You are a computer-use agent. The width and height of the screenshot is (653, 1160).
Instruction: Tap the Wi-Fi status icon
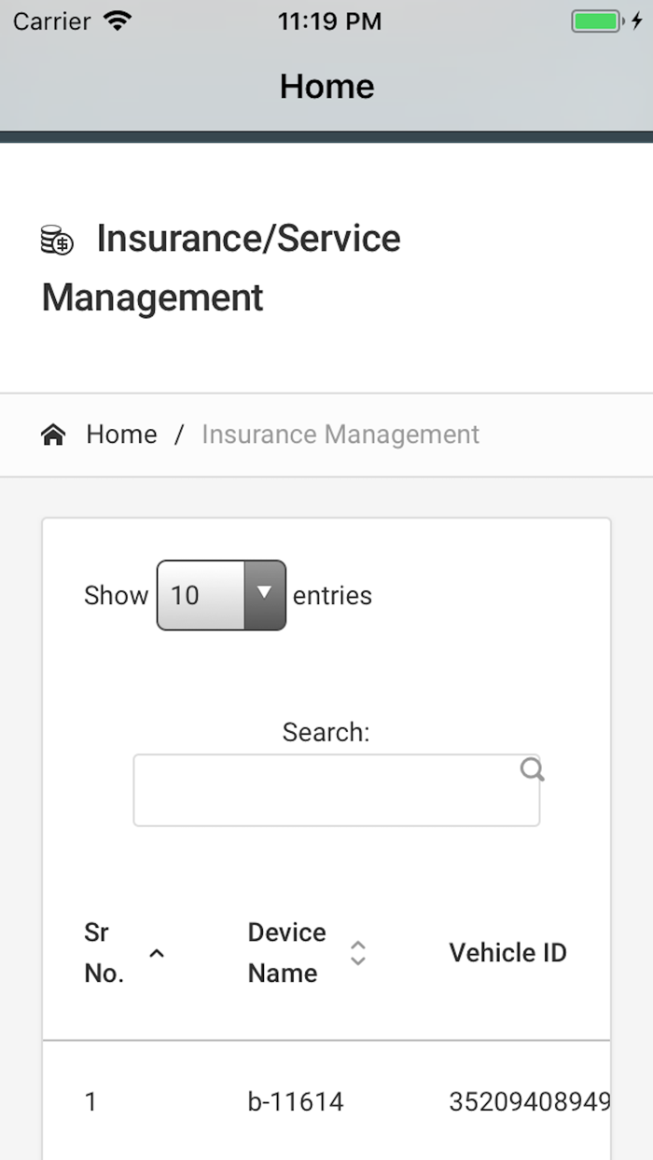118,21
